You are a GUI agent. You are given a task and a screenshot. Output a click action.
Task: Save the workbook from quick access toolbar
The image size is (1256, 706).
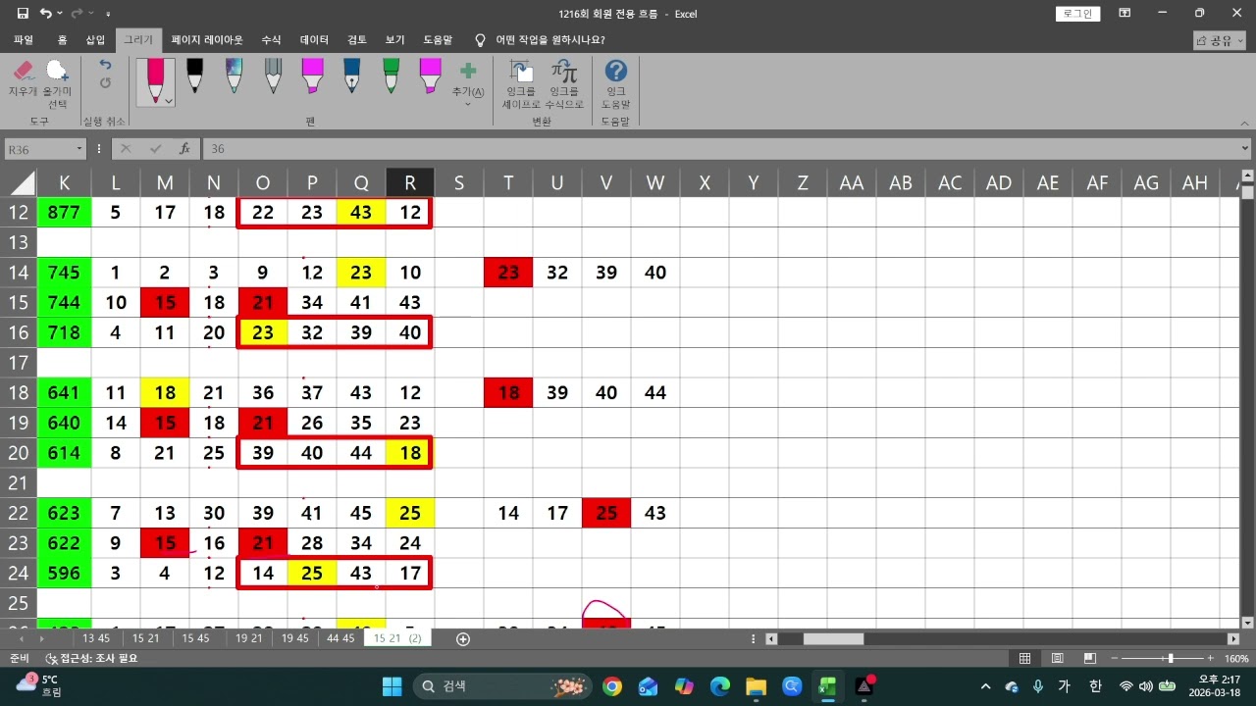[21, 14]
